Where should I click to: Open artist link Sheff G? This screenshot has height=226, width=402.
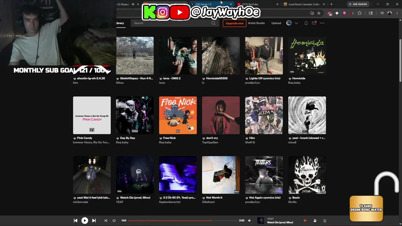(250, 143)
